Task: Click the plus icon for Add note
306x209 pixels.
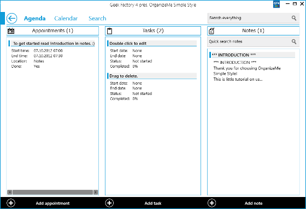Action: click(x=212, y=203)
